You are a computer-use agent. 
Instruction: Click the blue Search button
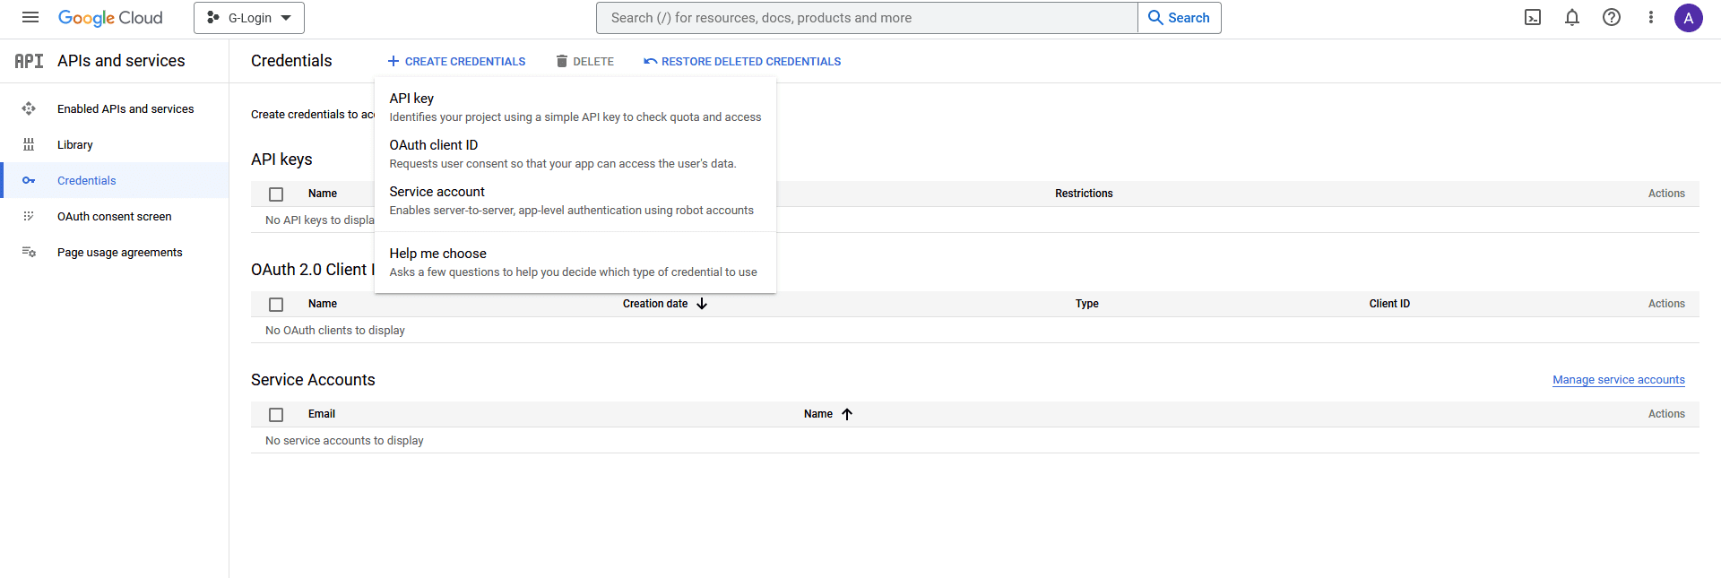point(1180,18)
